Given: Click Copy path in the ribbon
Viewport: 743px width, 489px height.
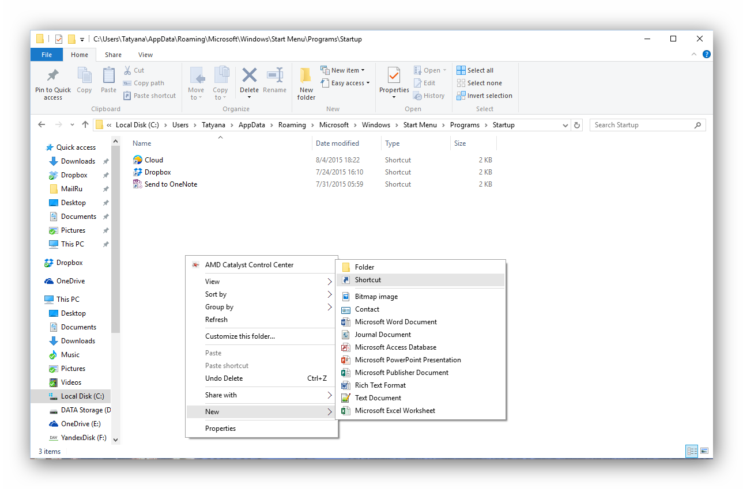Looking at the screenshot, I should click(144, 83).
